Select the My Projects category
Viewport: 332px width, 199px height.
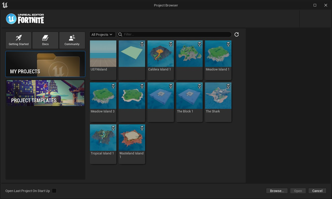pyautogui.click(x=45, y=64)
